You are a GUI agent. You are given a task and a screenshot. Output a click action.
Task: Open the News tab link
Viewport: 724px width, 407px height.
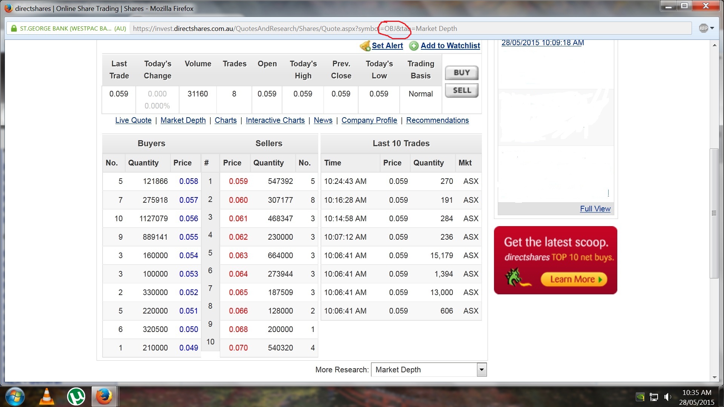[x=323, y=120]
